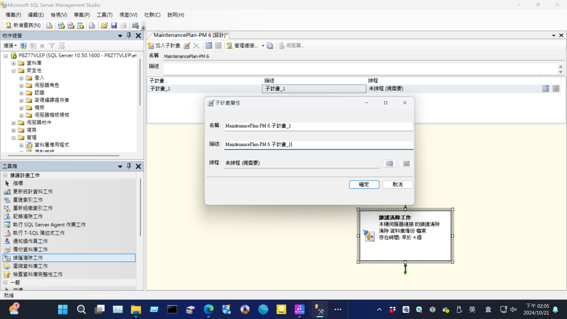The width and height of the screenshot is (567, 319).
Task: Open the 工具(T) menu
Action: (x=104, y=15)
